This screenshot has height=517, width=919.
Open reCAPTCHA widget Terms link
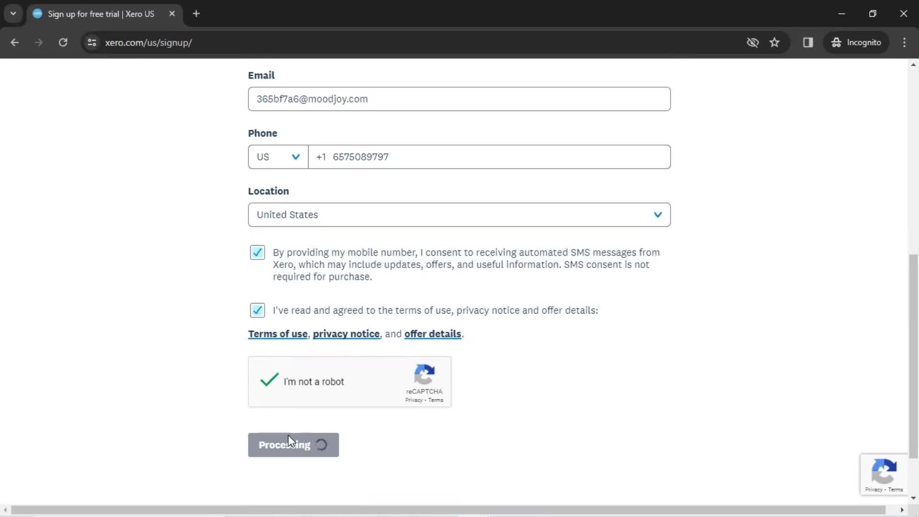[x=436, y=400]
